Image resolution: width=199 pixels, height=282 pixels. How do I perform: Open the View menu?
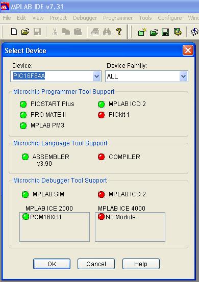tap(38, 18)
